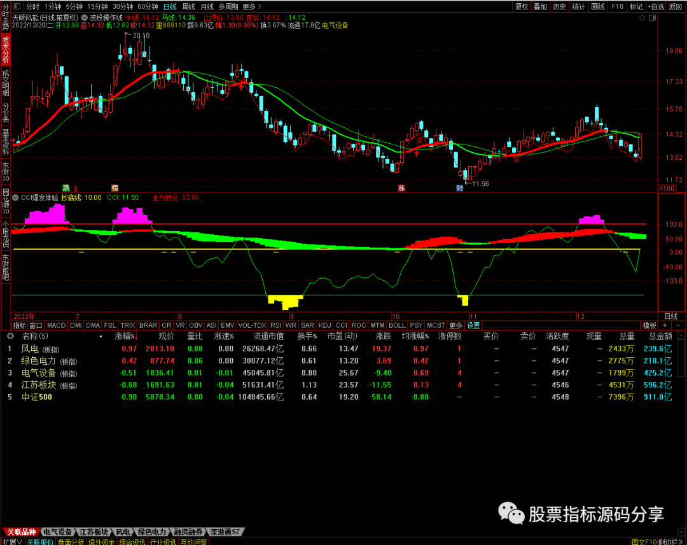The height and width of the screenshot is (545, 687).
Task: Open the 分价表 sidebar item
Action: pyautogui.click(x=5, y=112)
